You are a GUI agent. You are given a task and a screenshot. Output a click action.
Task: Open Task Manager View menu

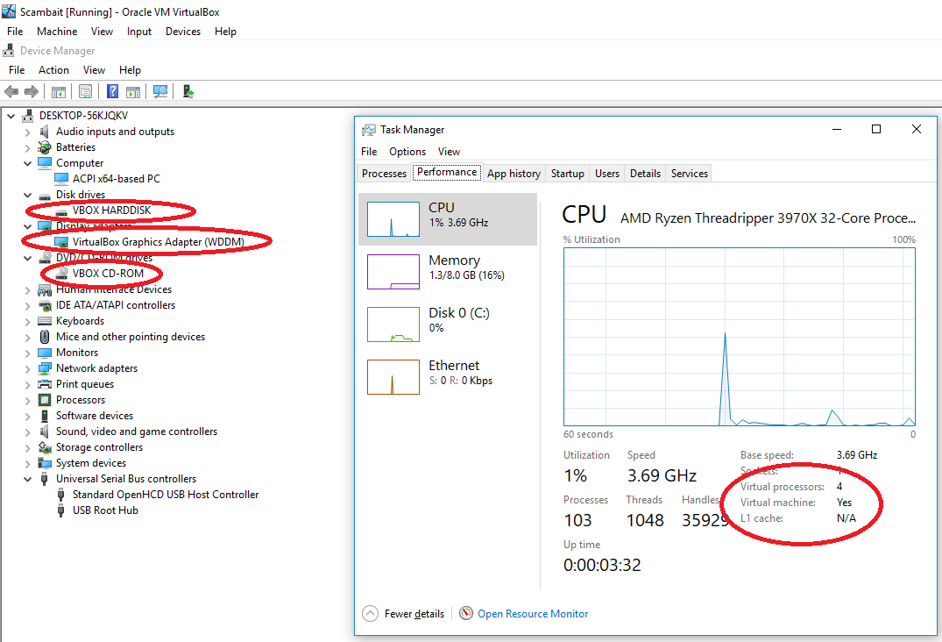449,152
